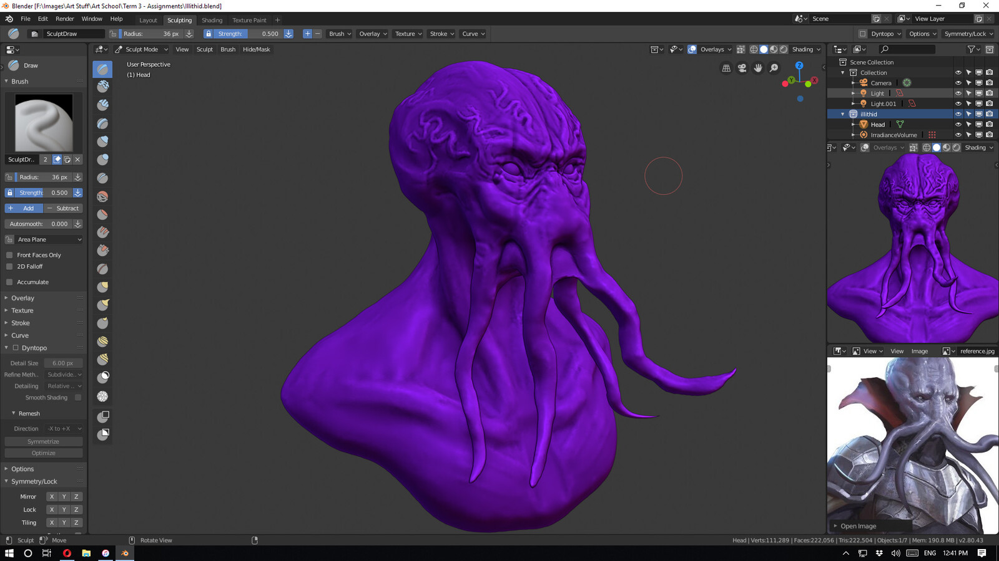Enable Accumulate checkbox

tap(9, 282)
